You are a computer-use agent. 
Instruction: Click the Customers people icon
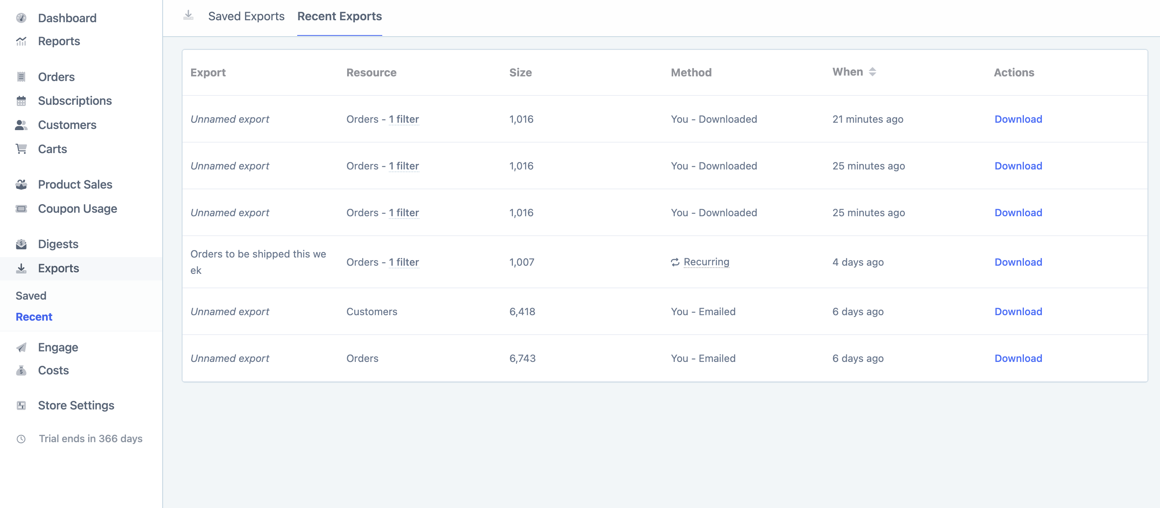click(x=21, y=125)
